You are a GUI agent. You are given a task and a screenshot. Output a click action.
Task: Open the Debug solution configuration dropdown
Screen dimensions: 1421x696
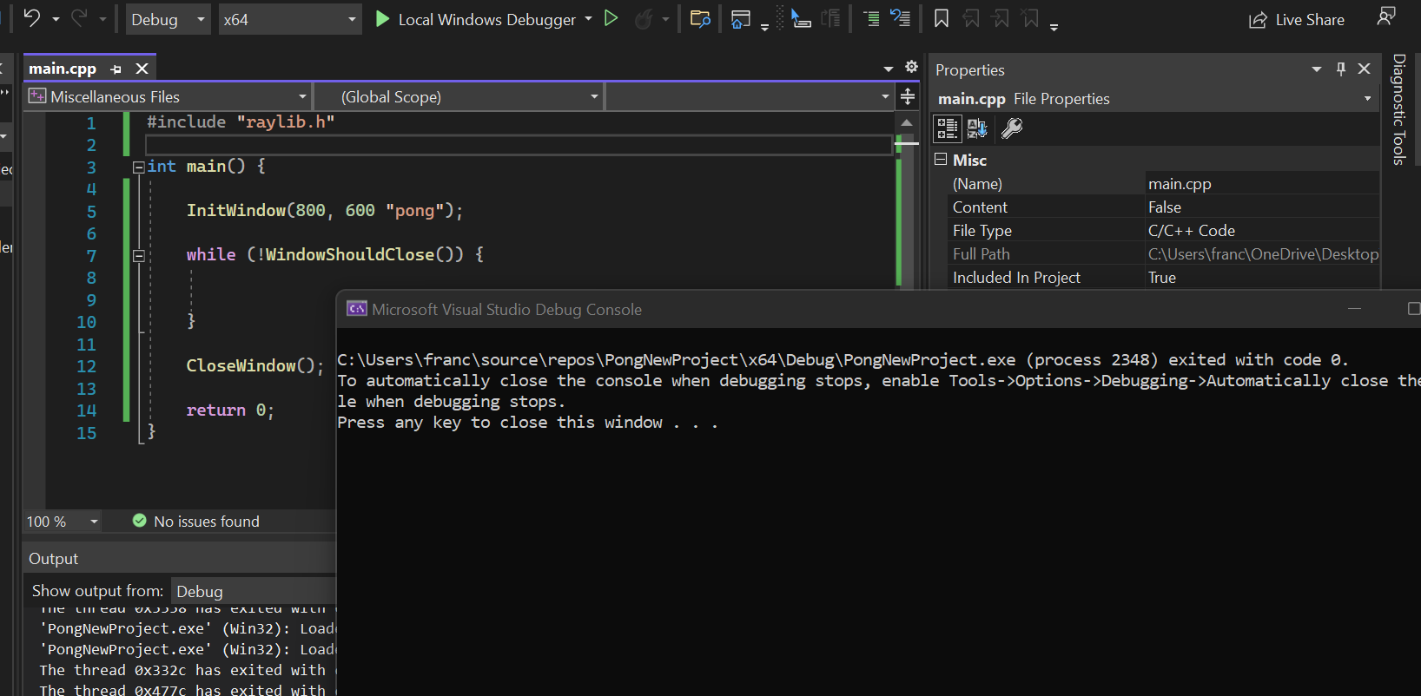(x=169, y=19)
